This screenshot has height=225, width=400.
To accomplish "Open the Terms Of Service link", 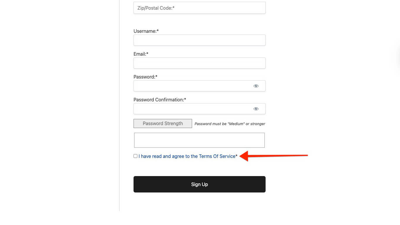I will 217,156.
